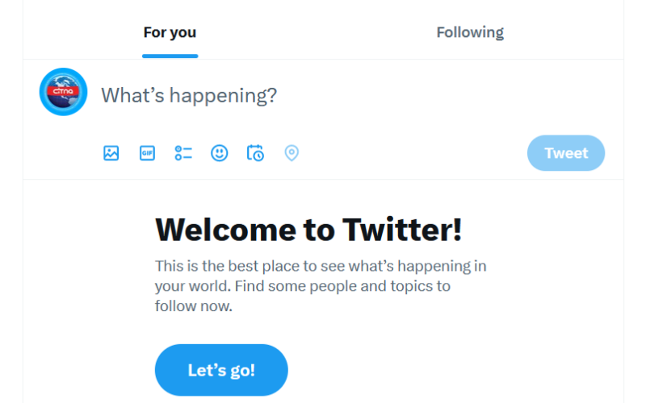This screenshot has height=403, width=646.
Task: Click the "follow now." text line
Action: (x=194, y=306)
